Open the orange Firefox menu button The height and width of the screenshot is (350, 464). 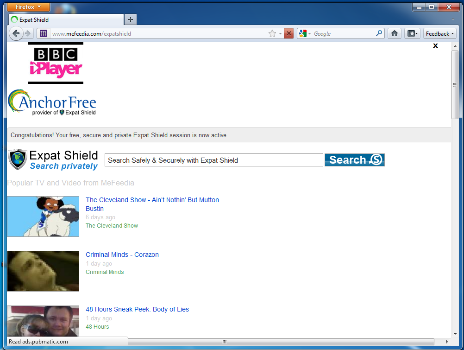coord(29,7)
